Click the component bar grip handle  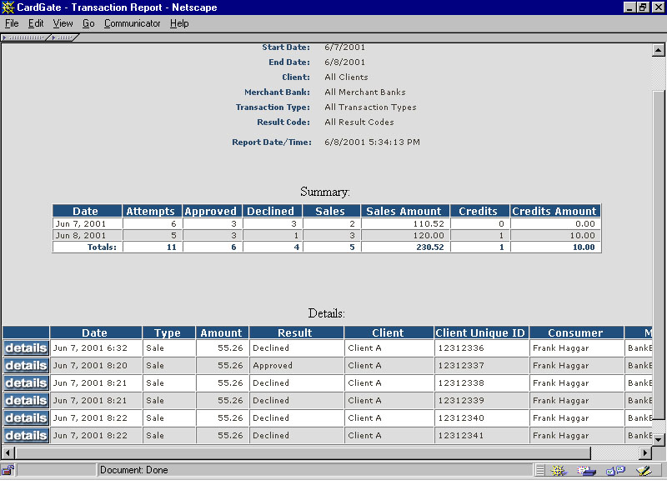pos(541,470)
